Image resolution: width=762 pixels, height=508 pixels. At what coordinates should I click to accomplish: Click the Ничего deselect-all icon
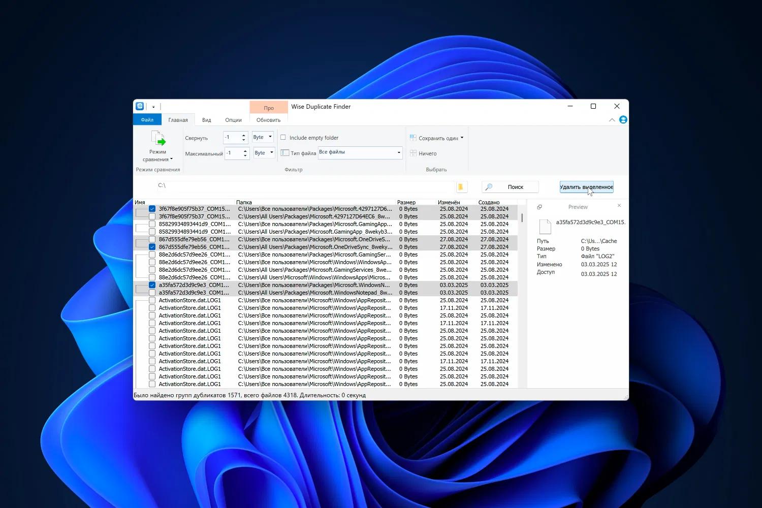(x=413, y=153)
